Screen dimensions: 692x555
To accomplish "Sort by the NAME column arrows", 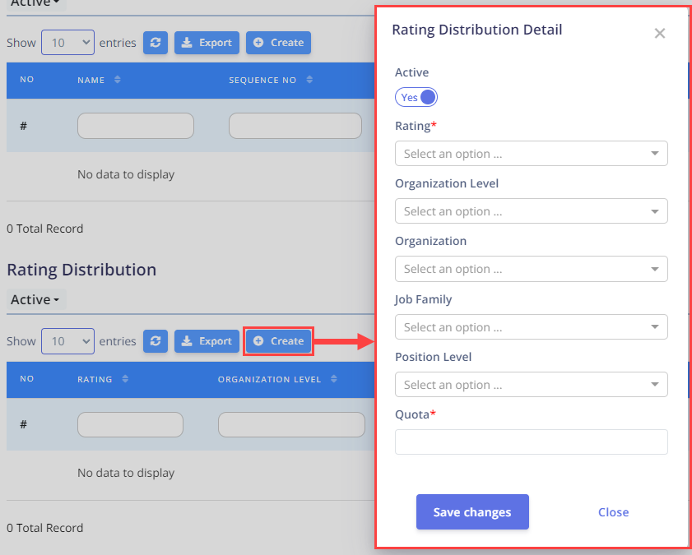I will 118,80.
